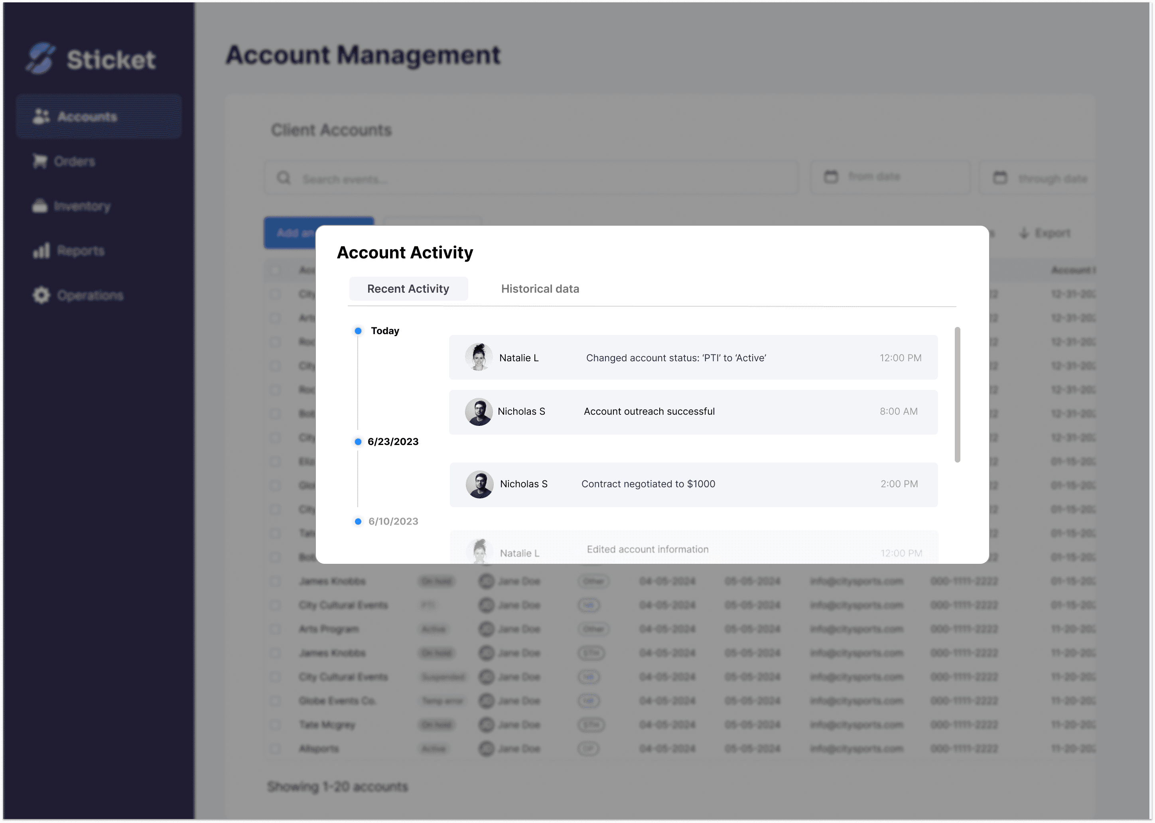Click the Sticket logo icon
This screenshot has height=823, width=1155.
(x=41, y=58)
